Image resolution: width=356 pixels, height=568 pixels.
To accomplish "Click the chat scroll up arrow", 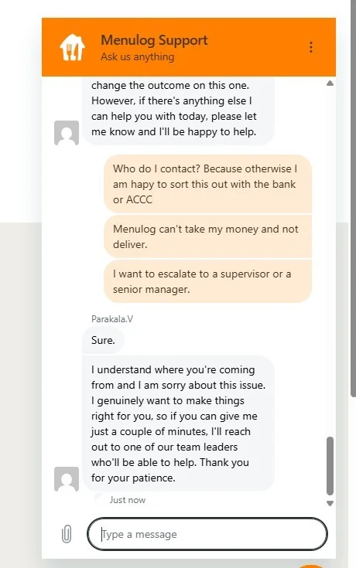I will pyautogui.click(x=330, y=83).
